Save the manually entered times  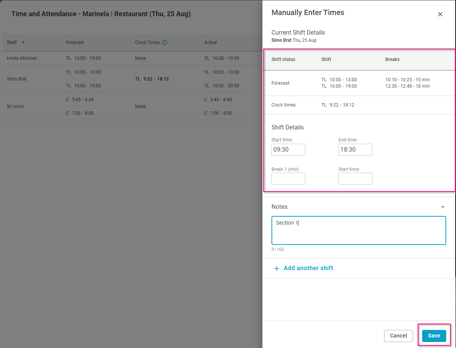[434, 336]
